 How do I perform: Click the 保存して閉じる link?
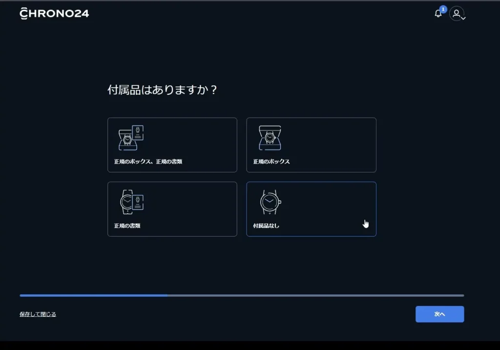38,314
